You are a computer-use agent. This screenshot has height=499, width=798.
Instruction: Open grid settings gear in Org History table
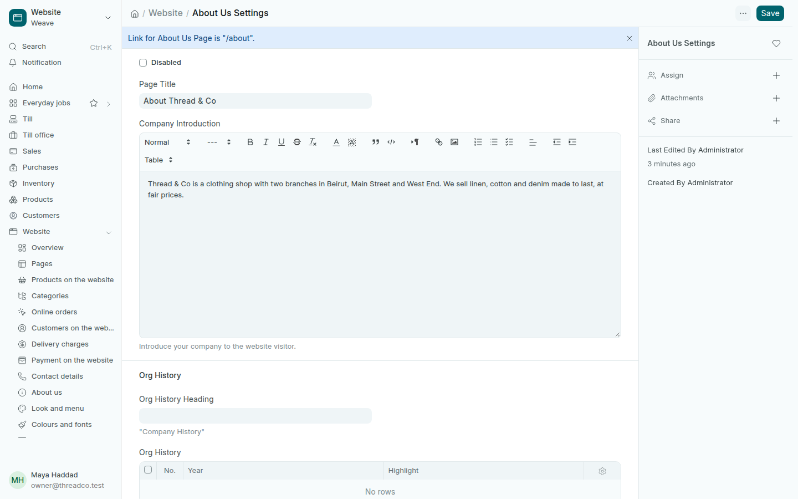tap(602, 471)
